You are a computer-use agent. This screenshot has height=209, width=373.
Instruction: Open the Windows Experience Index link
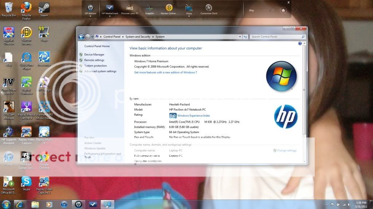pyautogui.click(x=193, y=116)
